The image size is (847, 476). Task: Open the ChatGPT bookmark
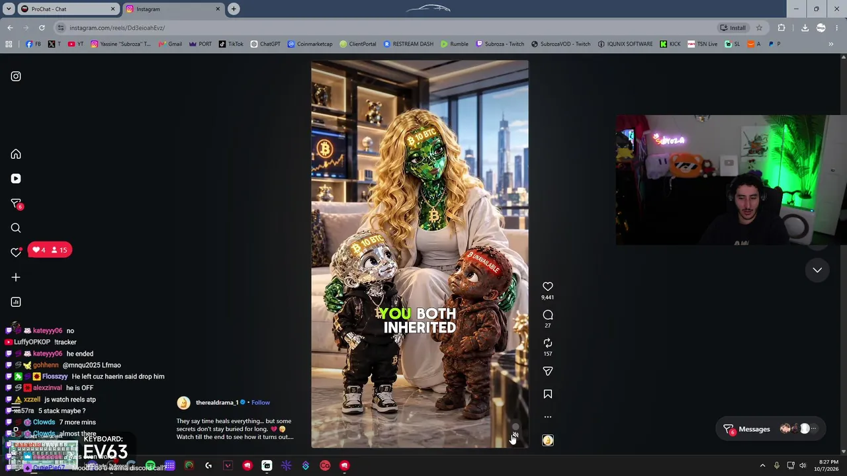[265, 44]
